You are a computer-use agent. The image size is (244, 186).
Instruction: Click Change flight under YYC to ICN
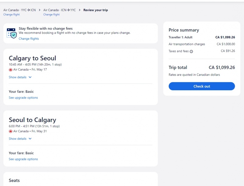coord(11,15)
